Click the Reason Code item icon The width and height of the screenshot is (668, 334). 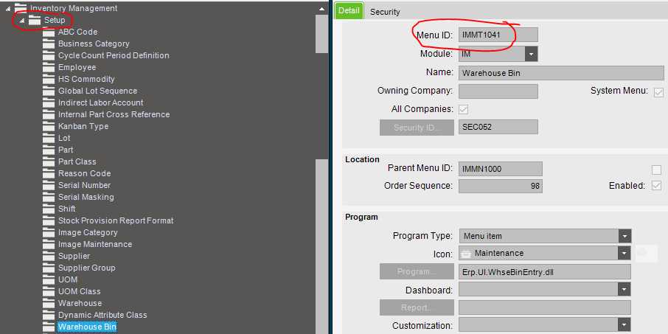49,174
